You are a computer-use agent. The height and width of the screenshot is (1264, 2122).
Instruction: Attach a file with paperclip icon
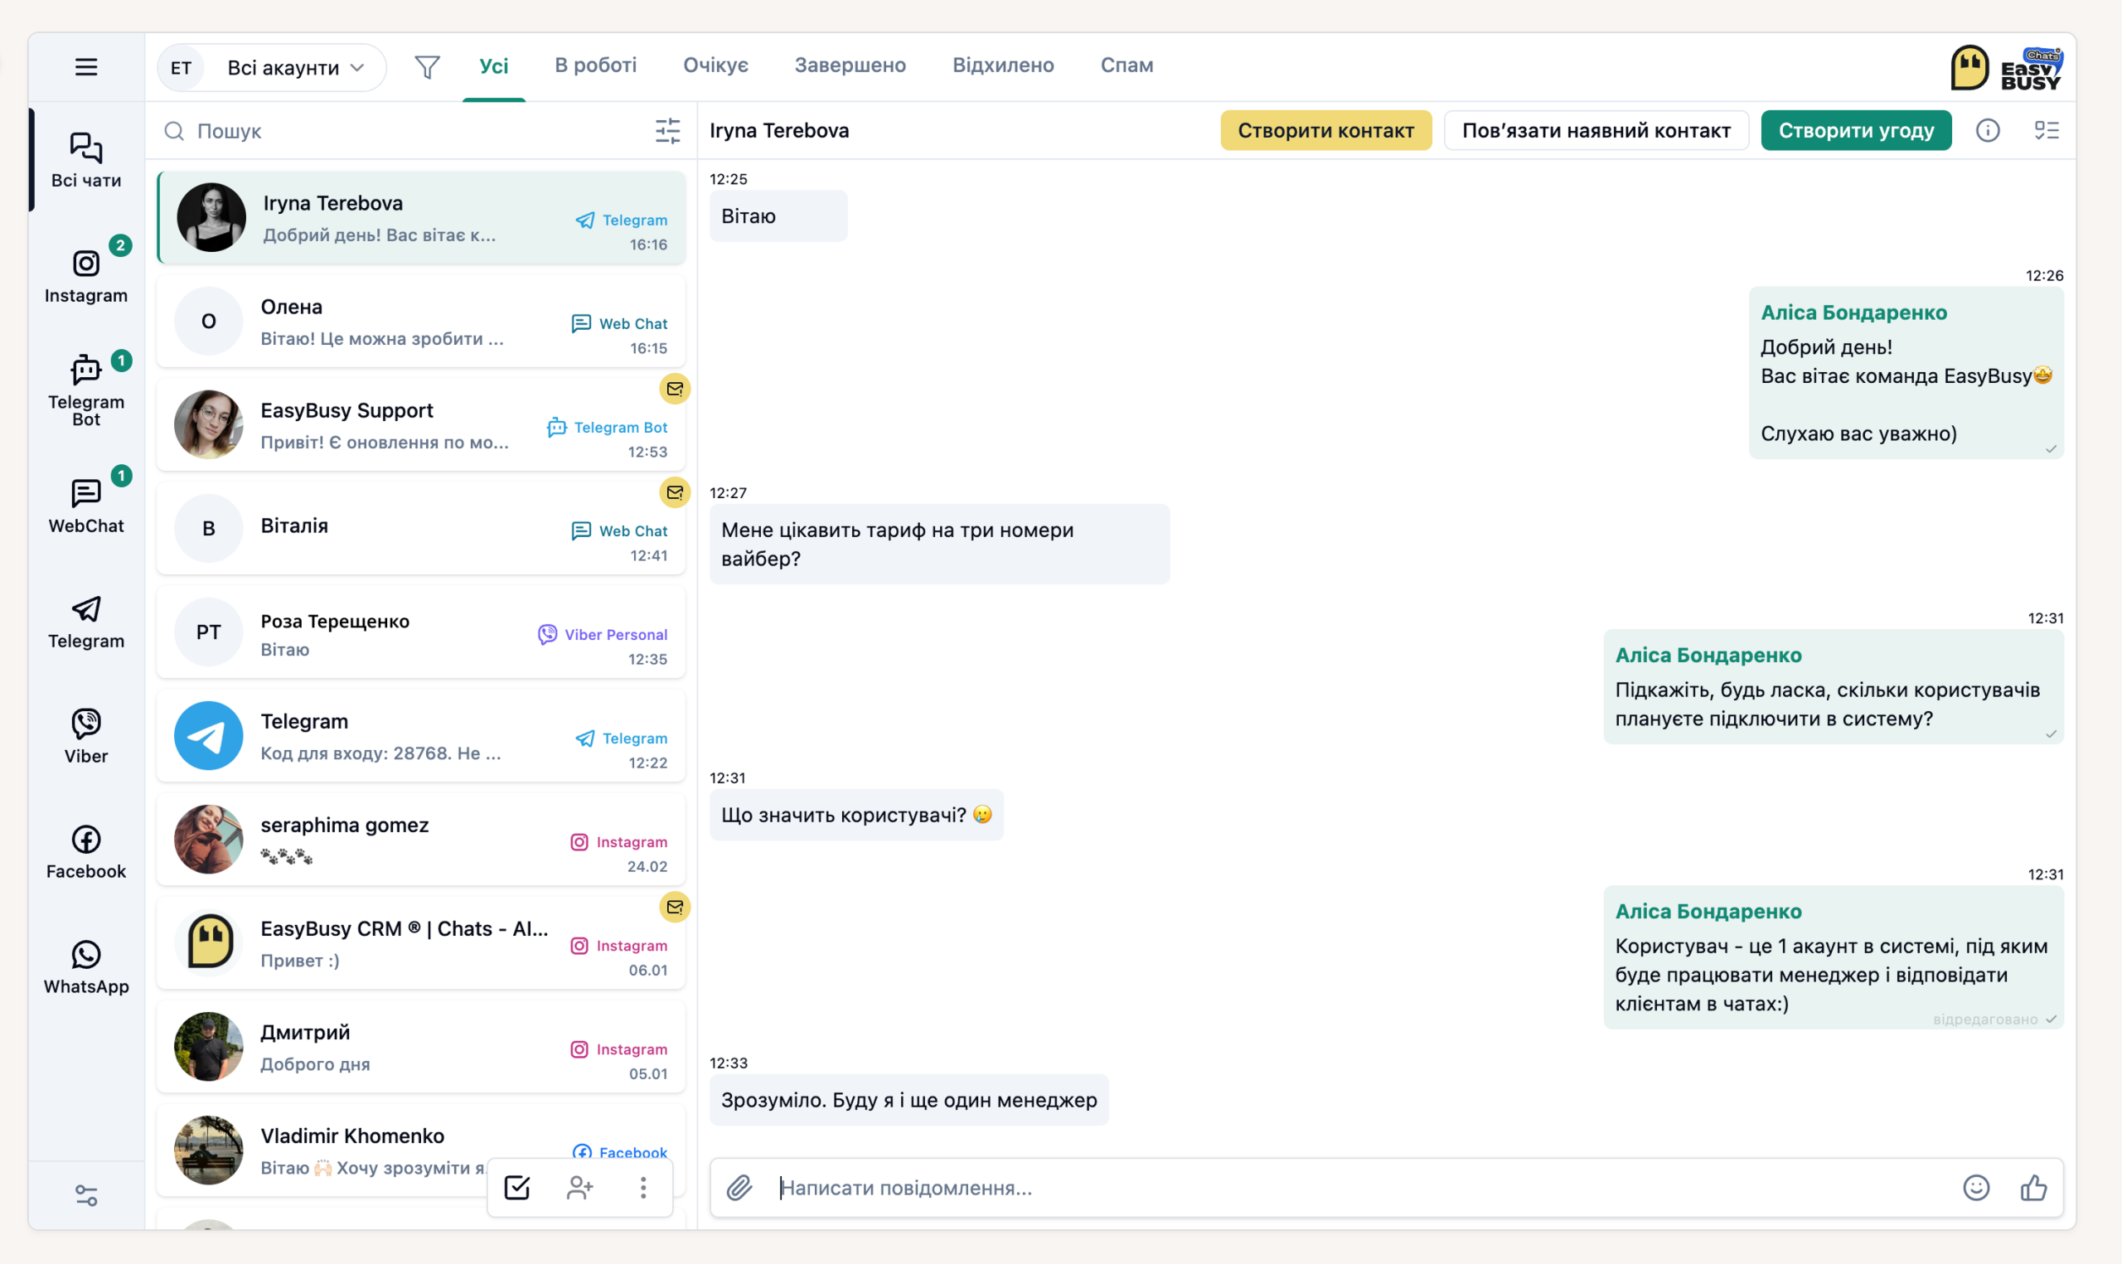point(739,1188)
